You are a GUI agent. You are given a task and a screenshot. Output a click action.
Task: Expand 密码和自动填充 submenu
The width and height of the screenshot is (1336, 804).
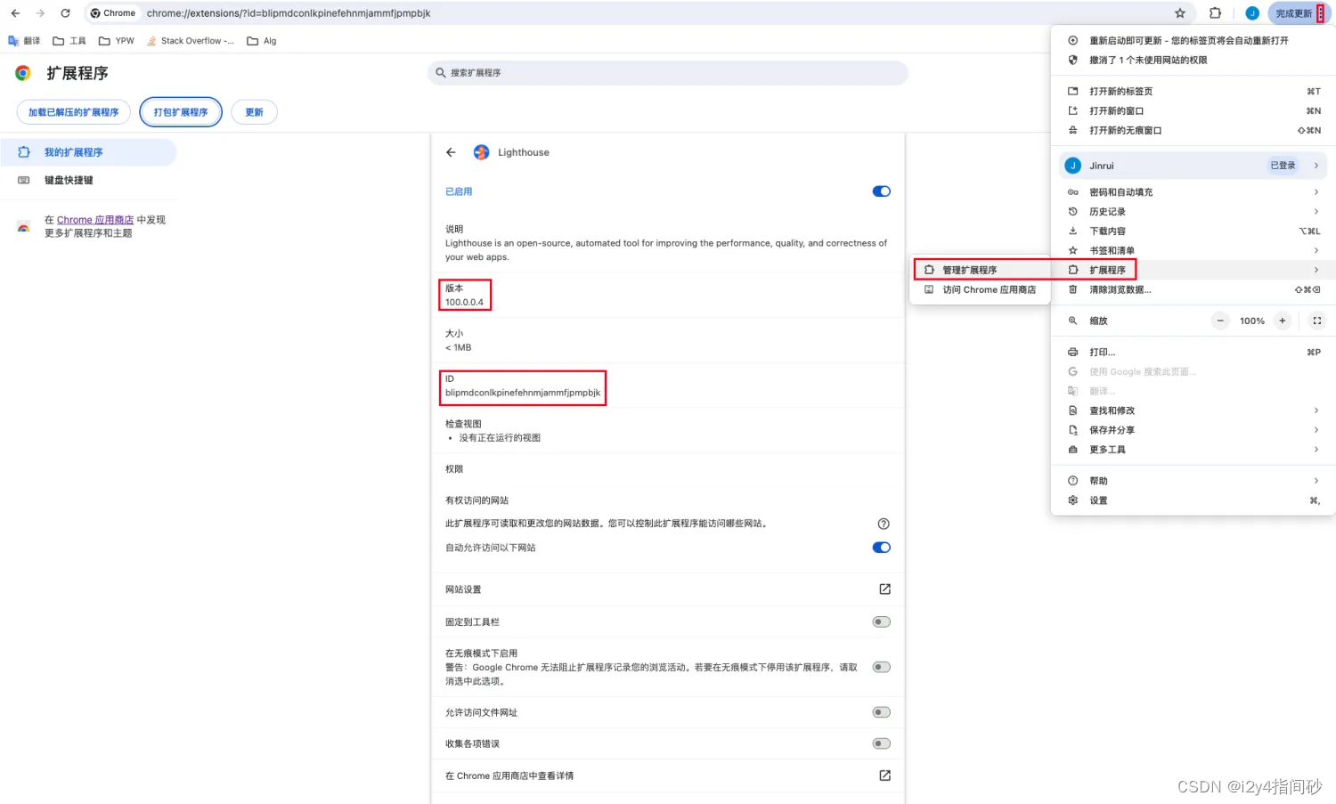1193,192
